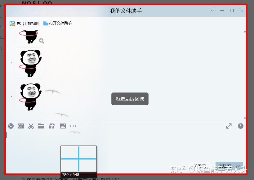Open the emoji face picker
Image resolution: width=254 pixels, height=180 pixels.
click(x=11, y=126)
